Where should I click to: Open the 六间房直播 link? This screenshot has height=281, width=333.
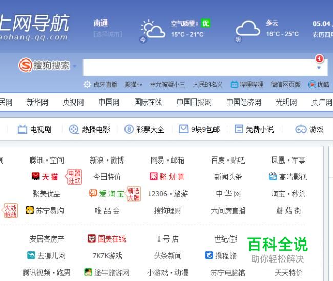point(228,211)
